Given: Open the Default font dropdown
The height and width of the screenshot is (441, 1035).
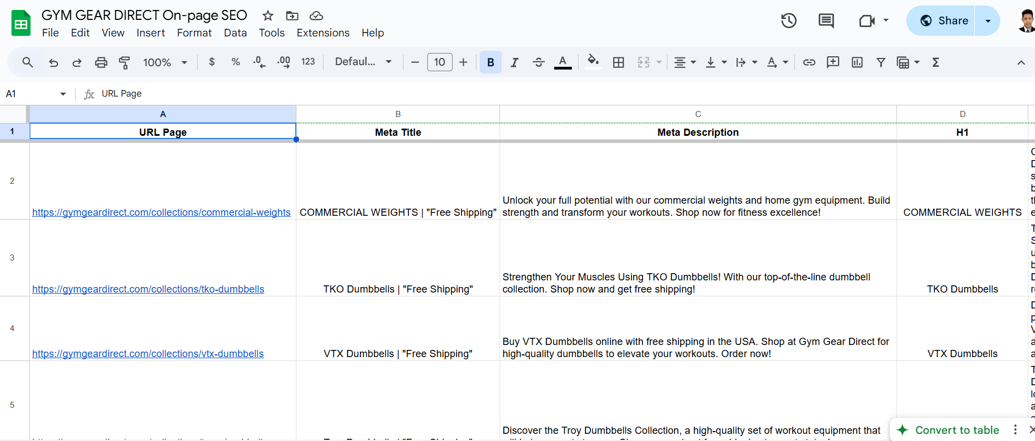Looking at the screenshot, I should tap(363, 62).
